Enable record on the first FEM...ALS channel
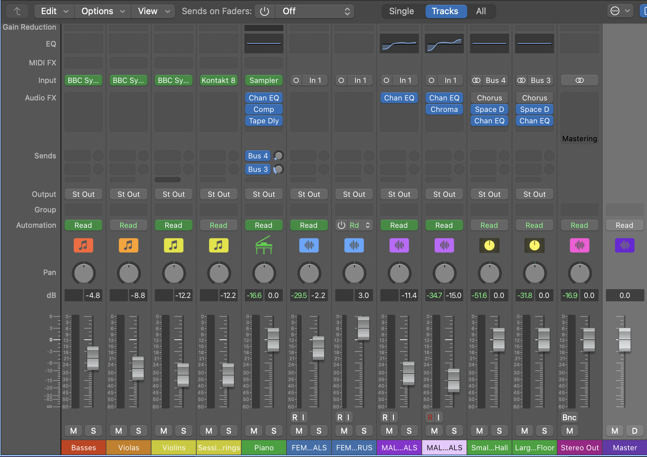 click(x=295, y=417)
